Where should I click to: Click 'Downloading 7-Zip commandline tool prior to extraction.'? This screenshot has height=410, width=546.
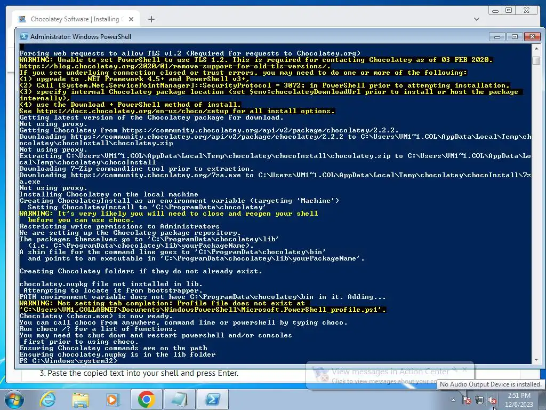point(136,169)
